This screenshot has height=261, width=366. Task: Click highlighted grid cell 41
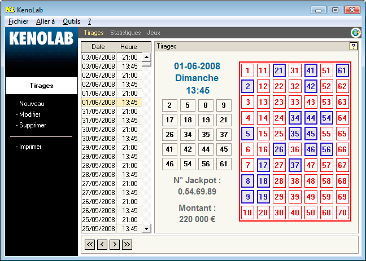[x=311, y=70]
